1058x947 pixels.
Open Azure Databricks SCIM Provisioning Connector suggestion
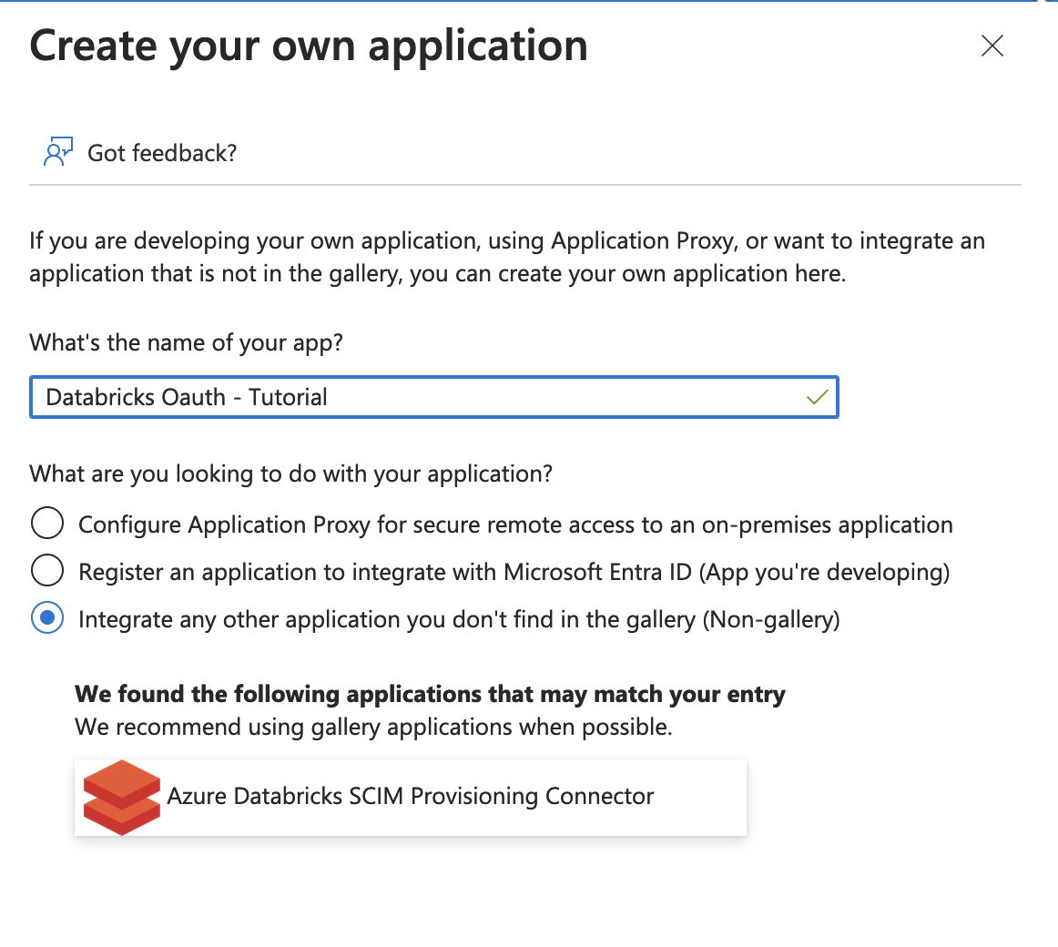click(x=410, y=797)
